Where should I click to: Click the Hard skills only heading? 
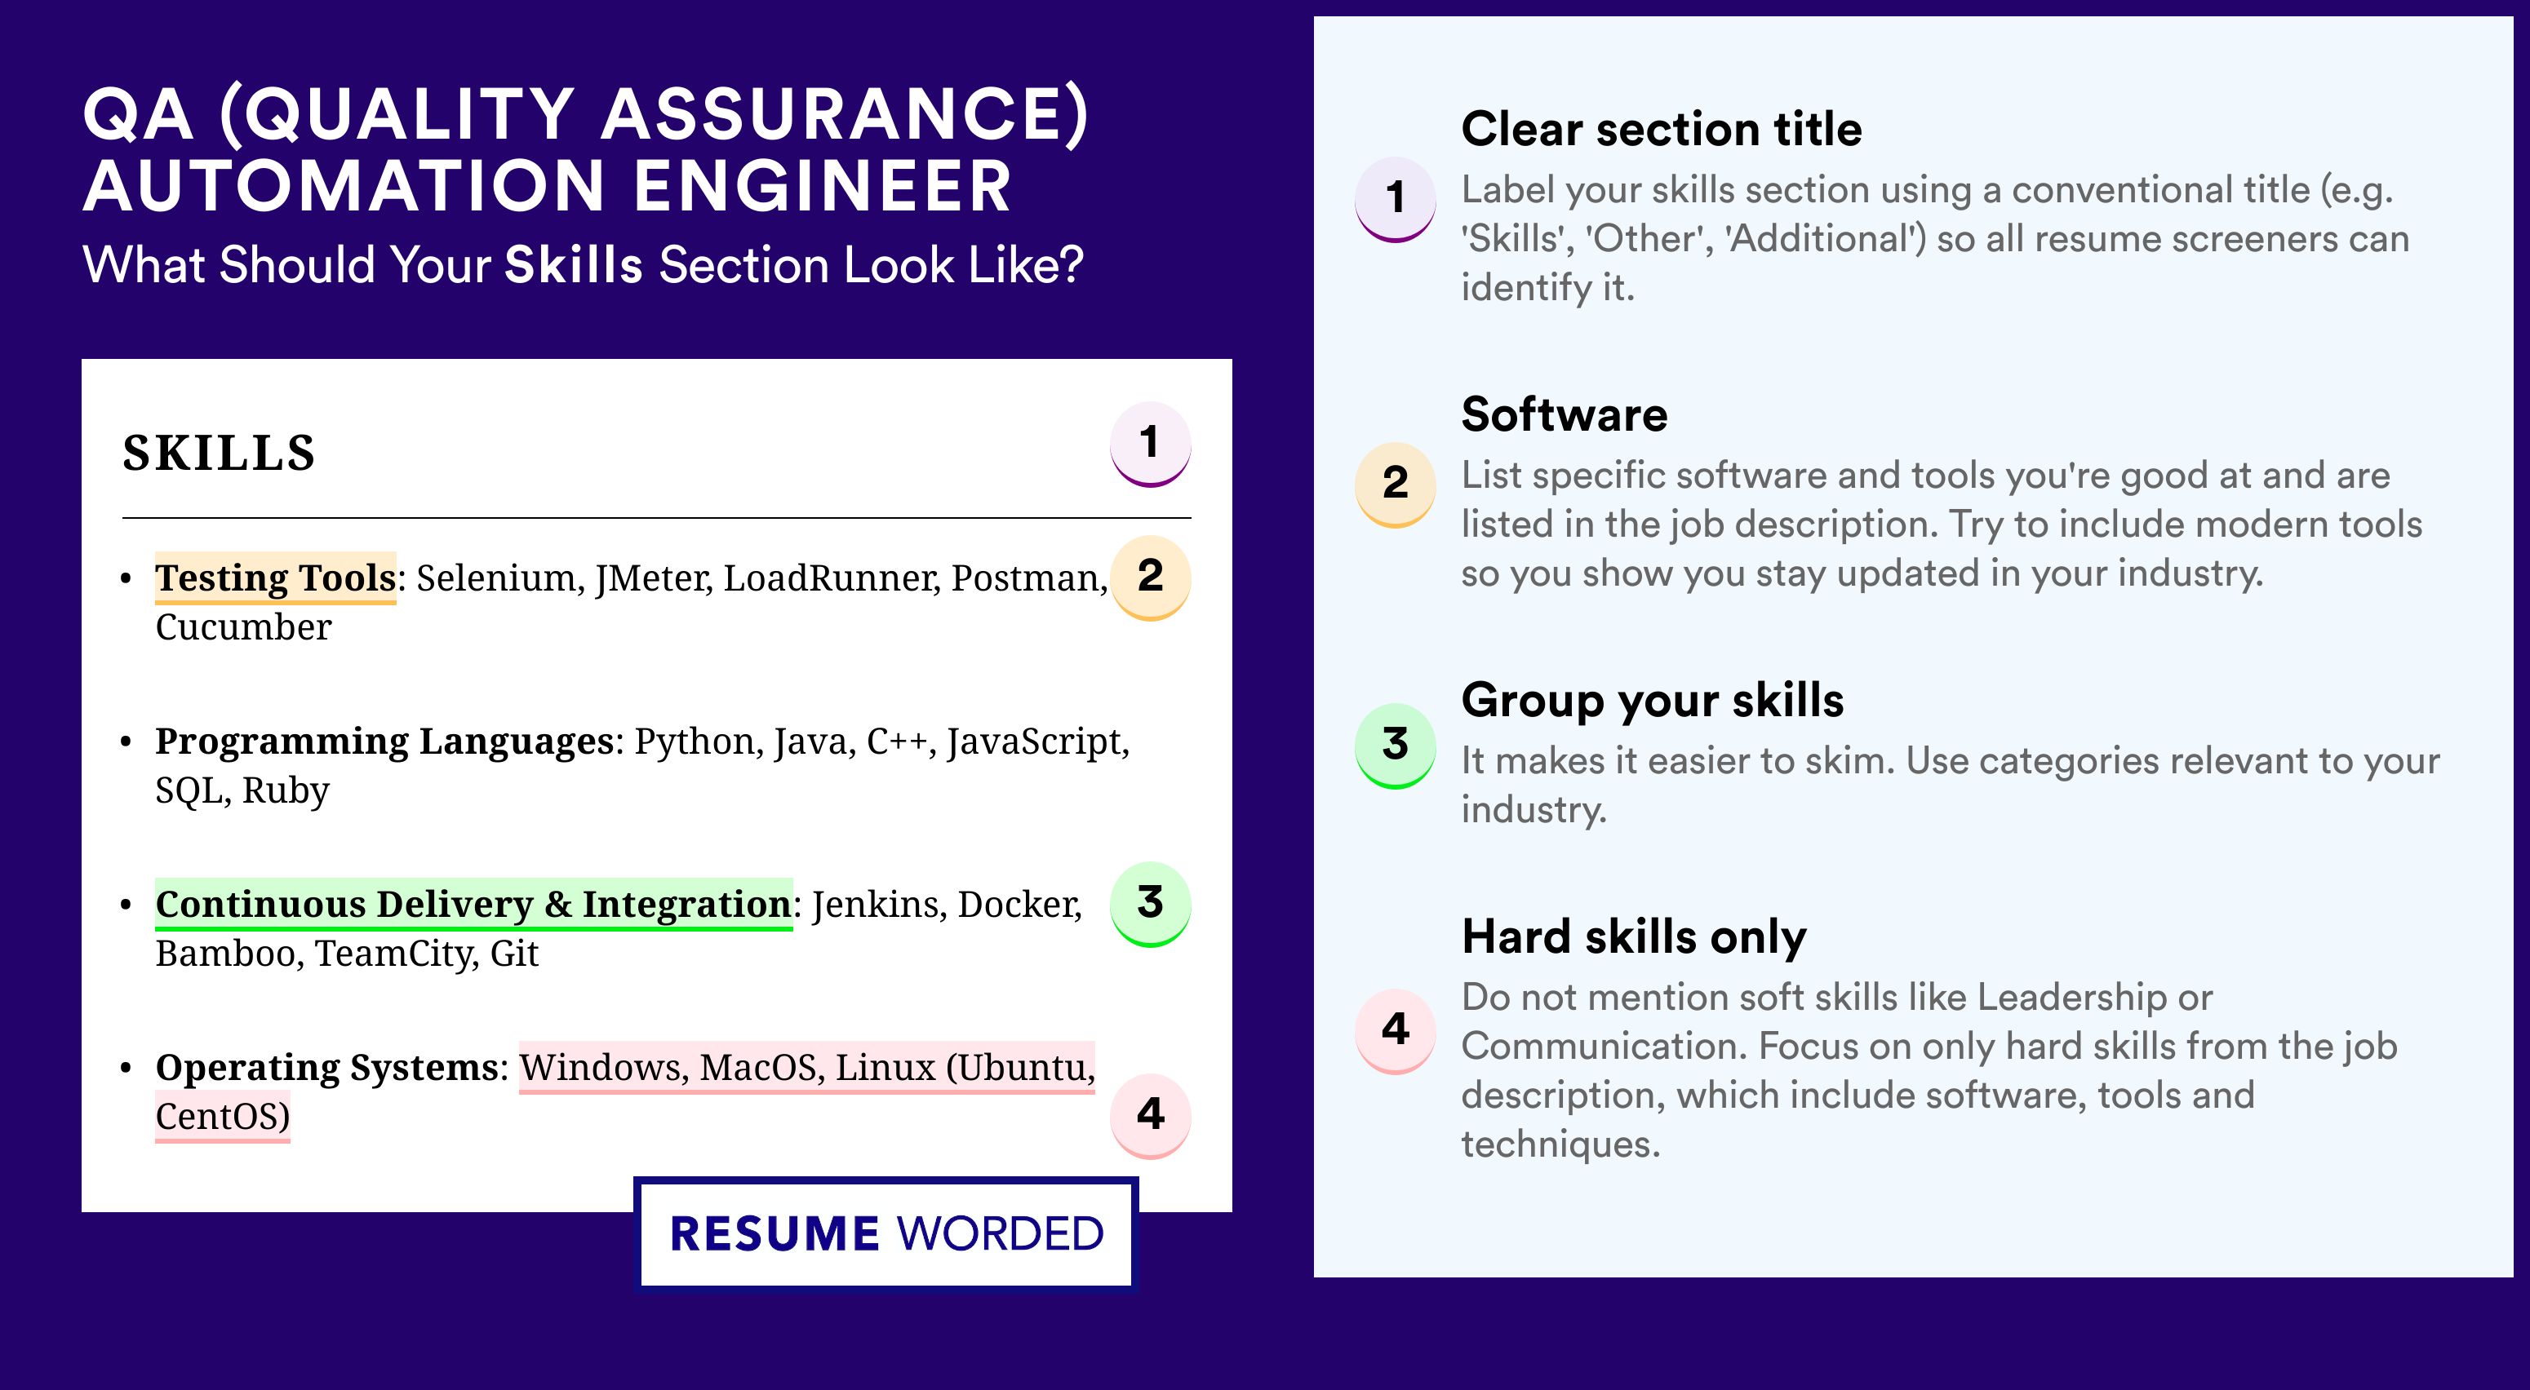point(1633,936)
